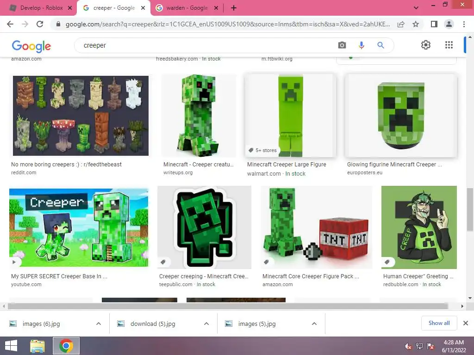This screenshot has height=355, width=474.
Task: Click reddit.com source link
Action: (x=24, y=173)
